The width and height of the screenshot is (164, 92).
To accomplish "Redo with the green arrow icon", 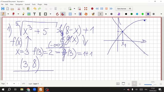I will coord(39,9).
